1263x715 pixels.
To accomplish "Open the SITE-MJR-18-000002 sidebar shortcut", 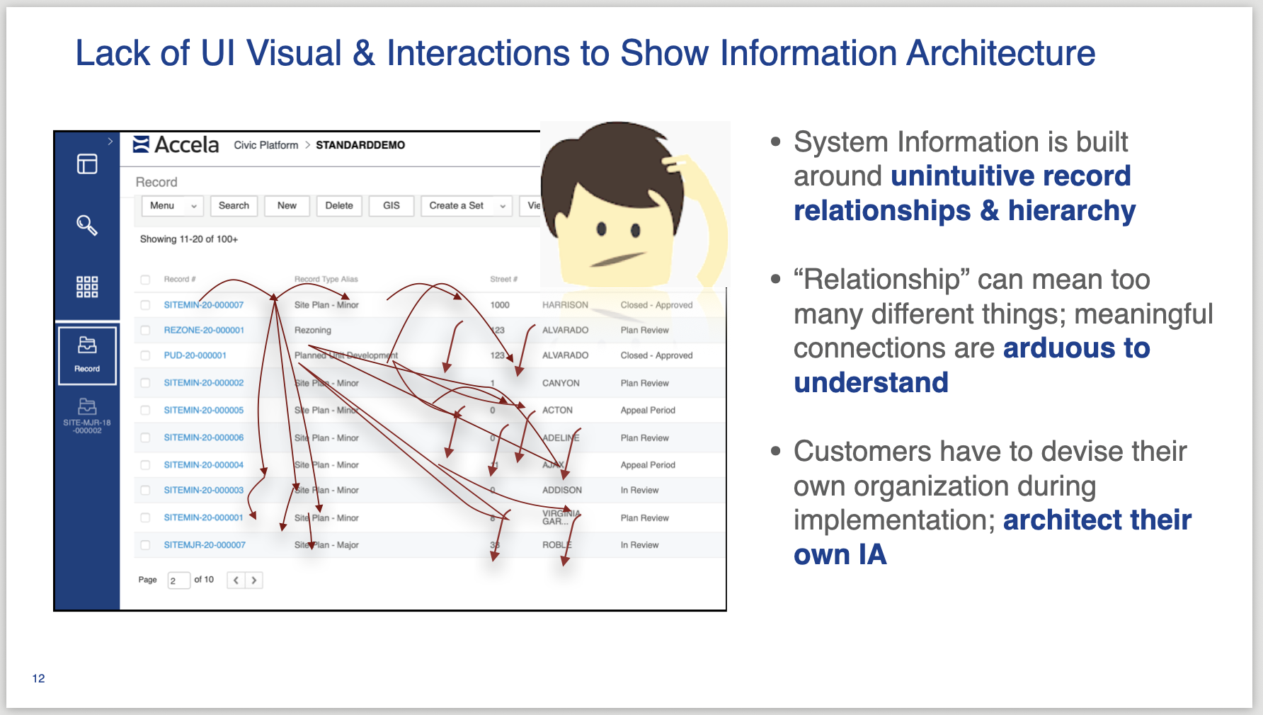I will click(87, 415).
